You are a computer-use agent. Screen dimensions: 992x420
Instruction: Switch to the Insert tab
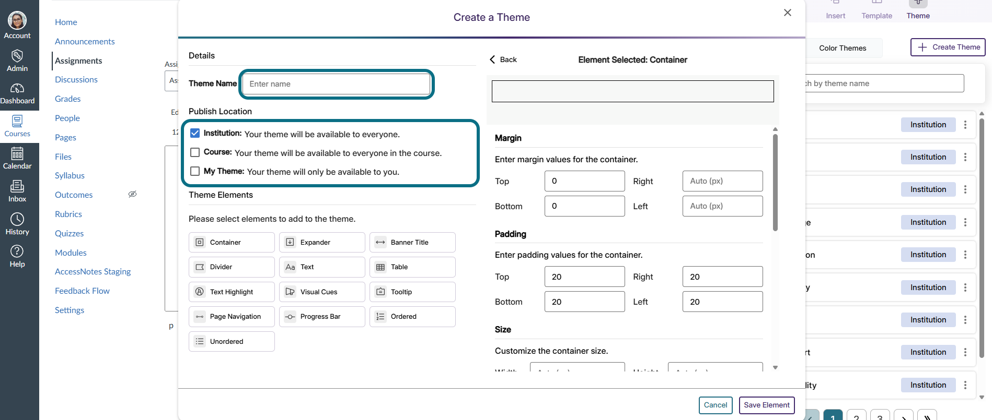coord(835,10)
